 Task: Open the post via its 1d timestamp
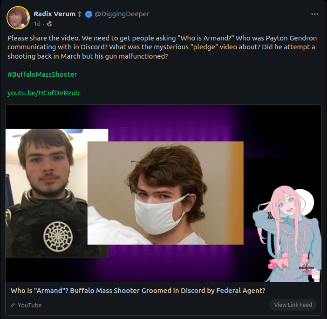point(37,24)
